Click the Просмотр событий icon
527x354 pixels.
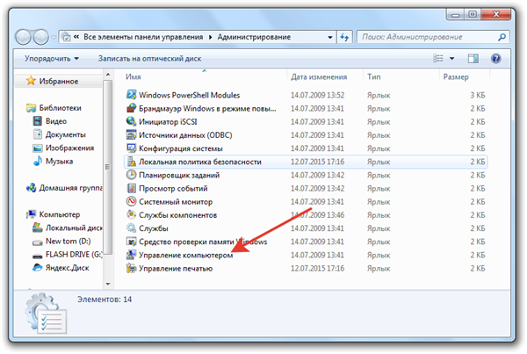[131, 188]
